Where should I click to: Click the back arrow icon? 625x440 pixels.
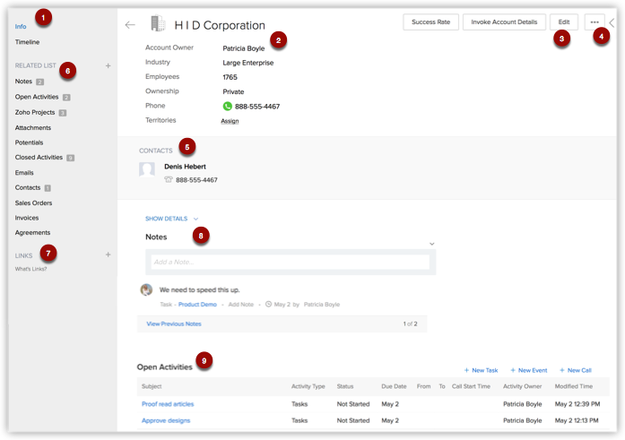pos(130,25)
